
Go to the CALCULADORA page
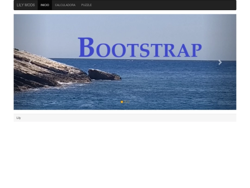tap(65, 5)
